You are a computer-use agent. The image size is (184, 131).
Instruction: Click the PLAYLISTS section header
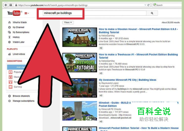12,49
